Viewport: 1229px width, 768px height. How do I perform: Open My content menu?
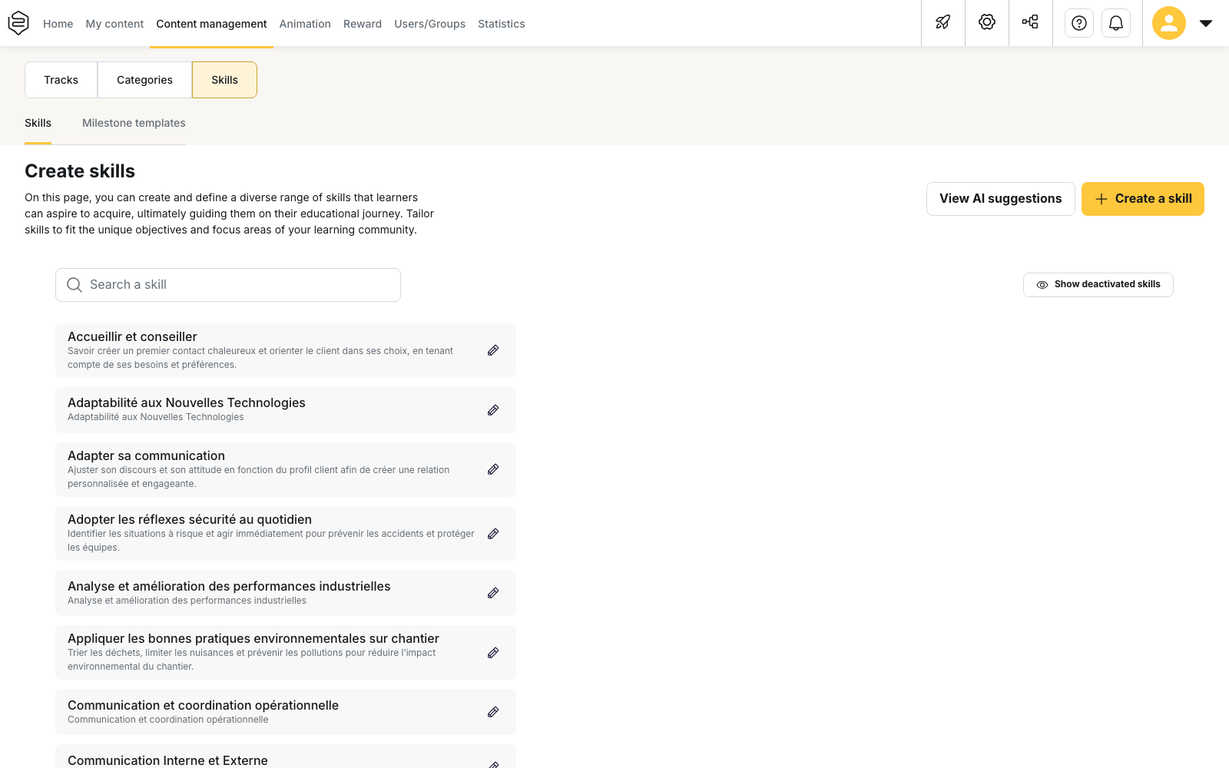[114, 24]
